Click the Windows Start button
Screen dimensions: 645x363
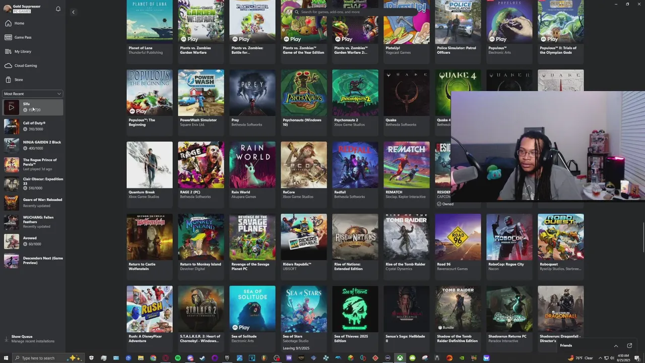[5, 358]
